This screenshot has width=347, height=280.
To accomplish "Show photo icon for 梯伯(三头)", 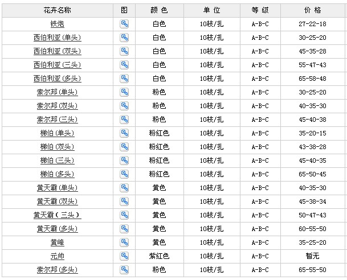I will tap(124, 160).
